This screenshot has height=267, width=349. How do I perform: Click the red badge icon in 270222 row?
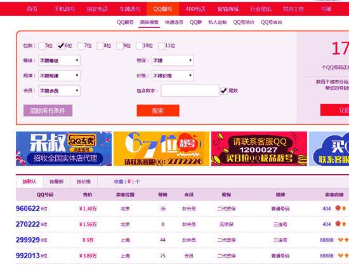tap(338, 224)
